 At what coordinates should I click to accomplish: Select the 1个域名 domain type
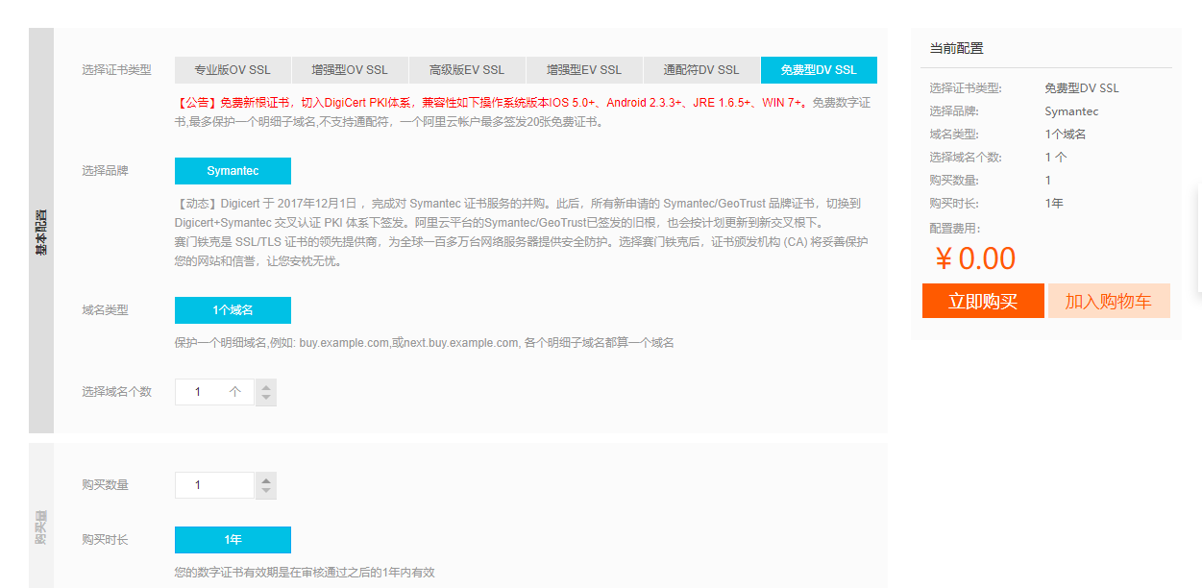pos(233,310)
